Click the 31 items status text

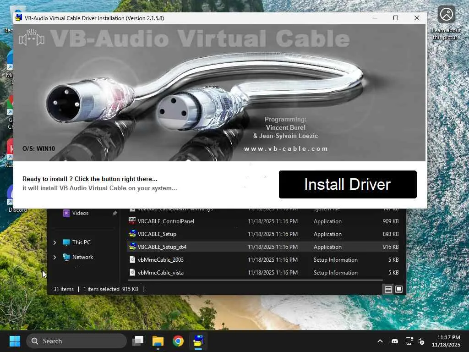pos(63,289)
